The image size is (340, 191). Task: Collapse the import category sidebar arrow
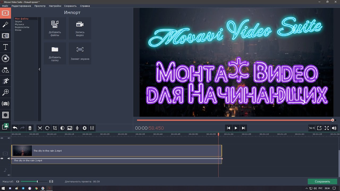[39, 69]
